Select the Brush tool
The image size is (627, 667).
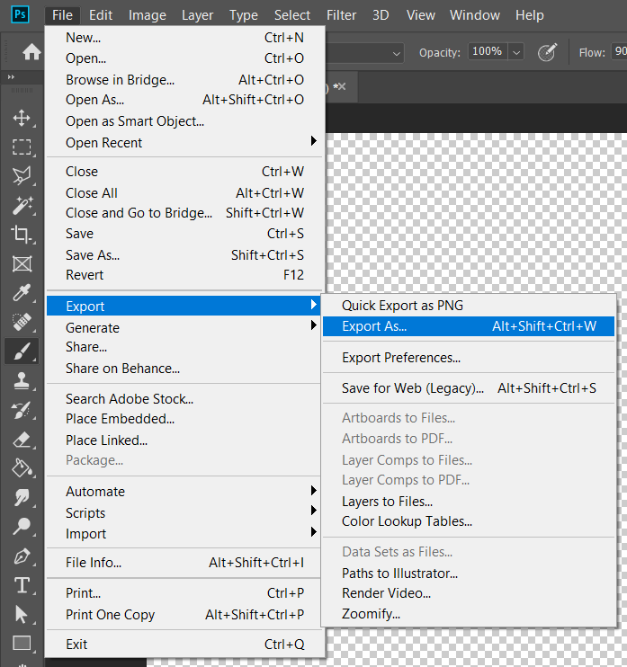pyautogui.click(x=22, y=351)
